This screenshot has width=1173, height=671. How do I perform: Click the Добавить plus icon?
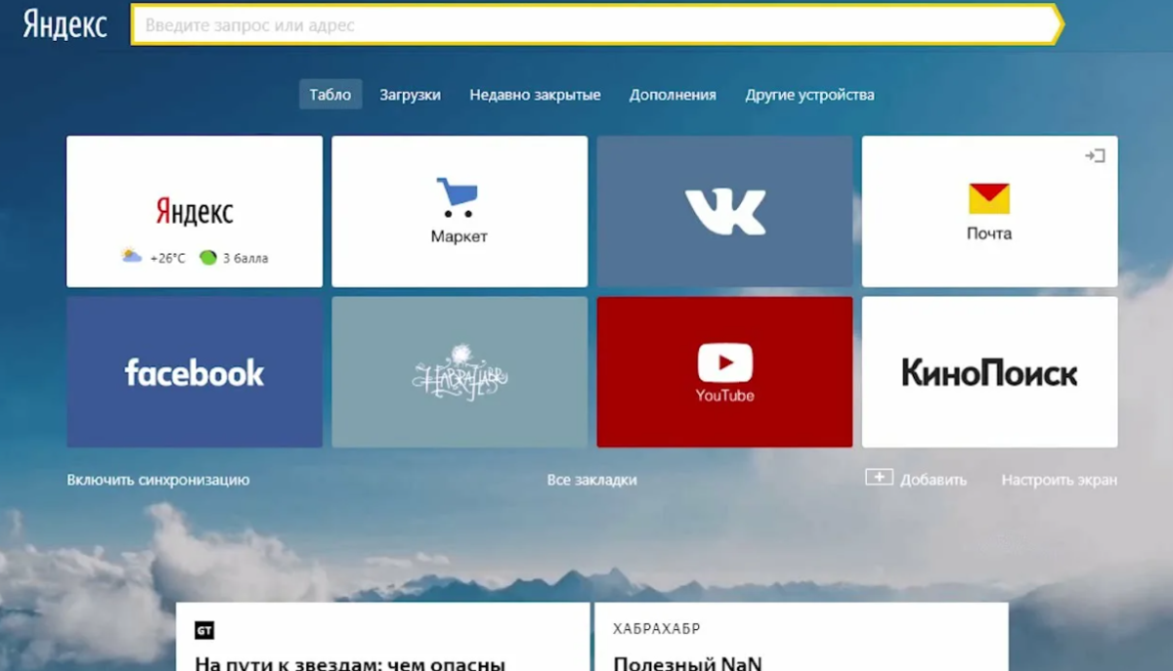879,478
